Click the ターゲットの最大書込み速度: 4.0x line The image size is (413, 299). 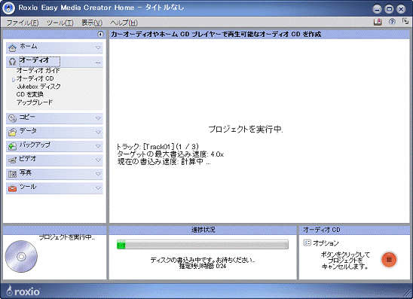click(170, 154)
